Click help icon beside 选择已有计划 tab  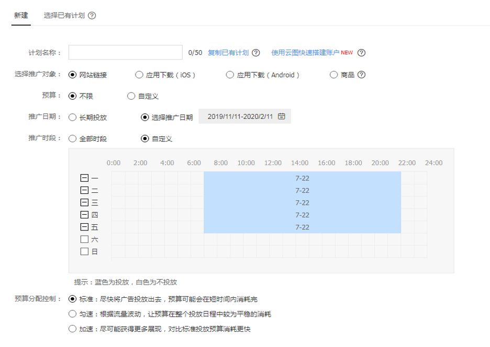92,16
